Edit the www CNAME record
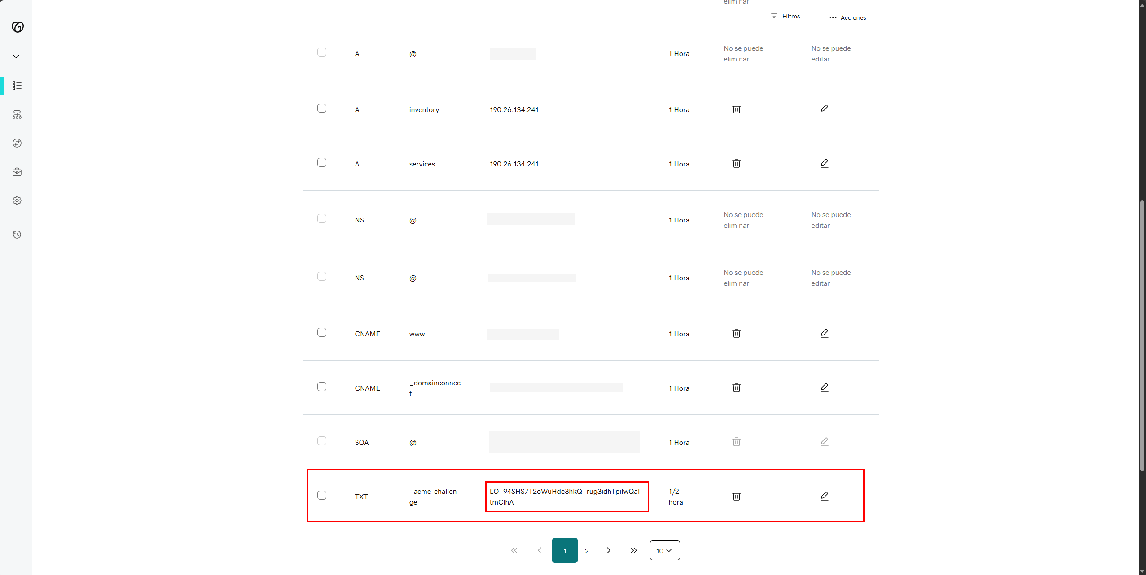 click(825, 333)
